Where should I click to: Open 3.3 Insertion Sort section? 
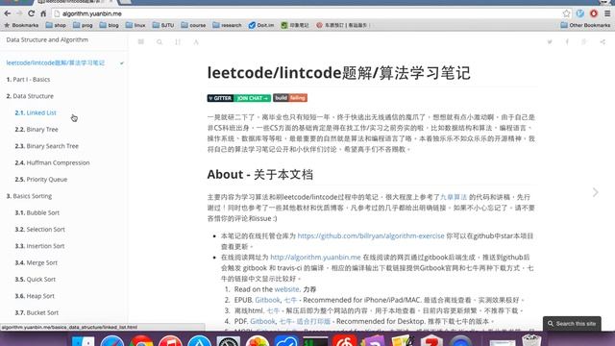click(39, 246)
